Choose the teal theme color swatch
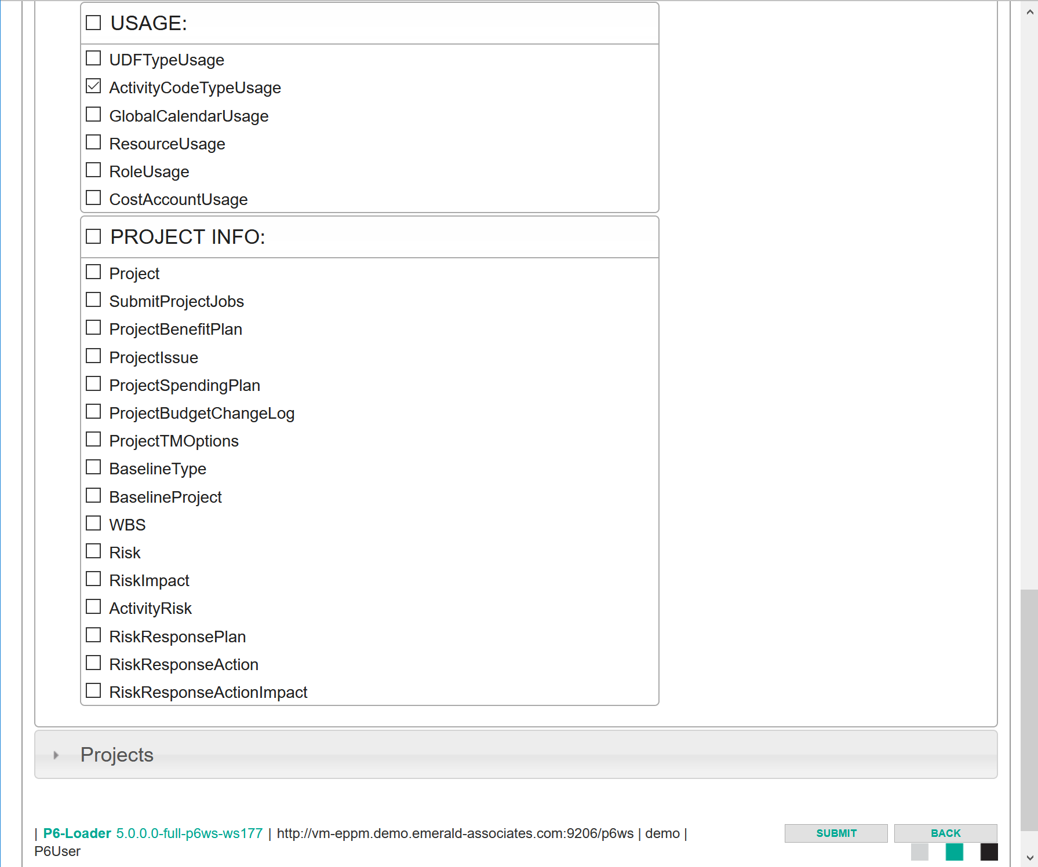 pos(954,852)
